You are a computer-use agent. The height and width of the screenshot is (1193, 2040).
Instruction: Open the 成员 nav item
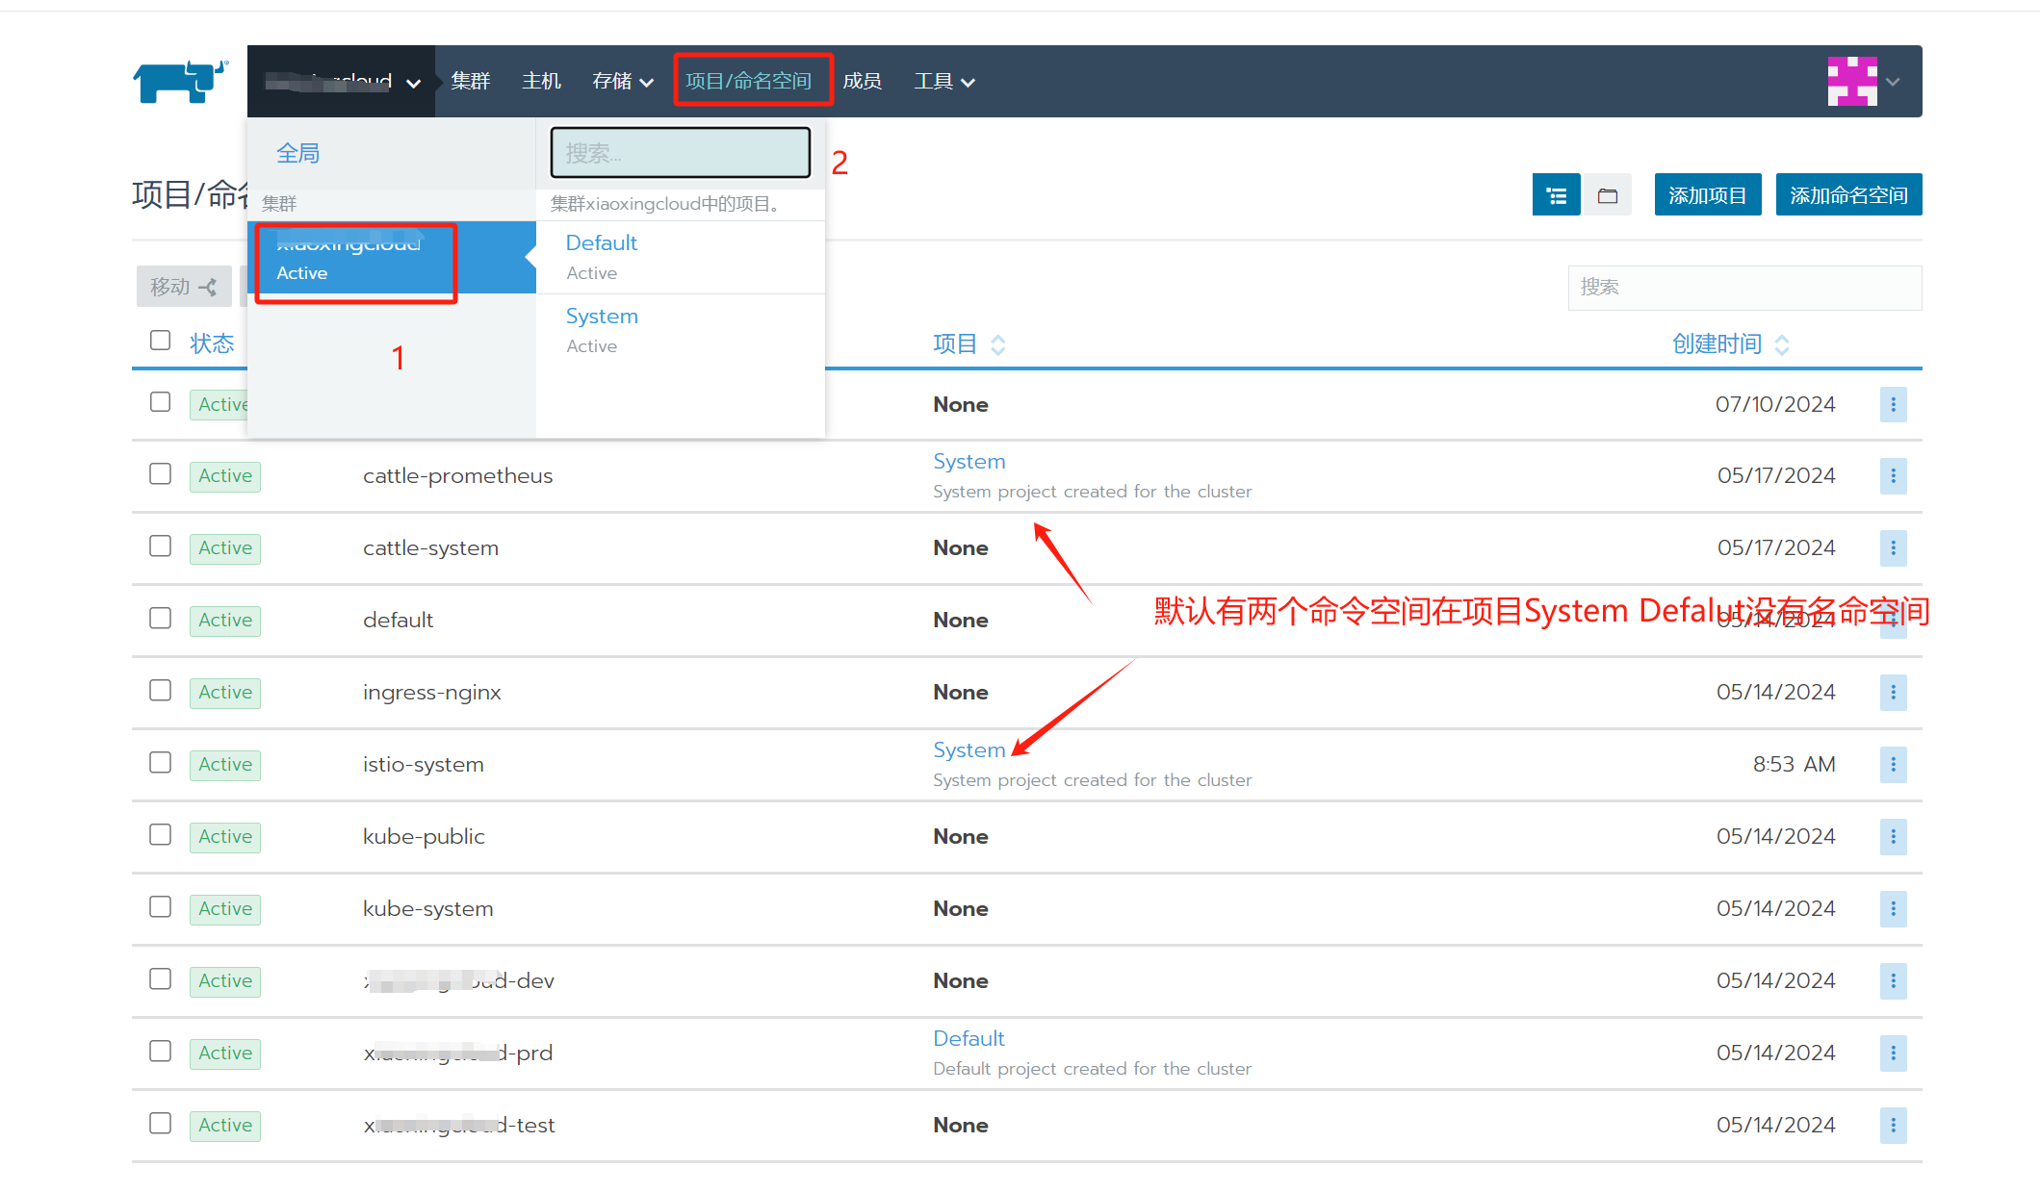point(862,82)
